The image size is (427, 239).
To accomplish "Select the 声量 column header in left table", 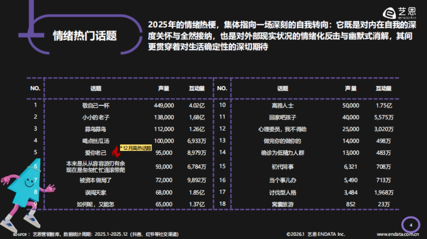I will (x=164, y=89).
